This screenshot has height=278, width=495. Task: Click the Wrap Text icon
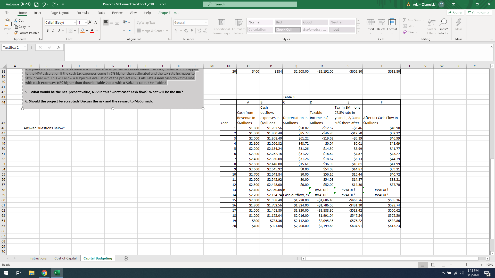point(139,22)
